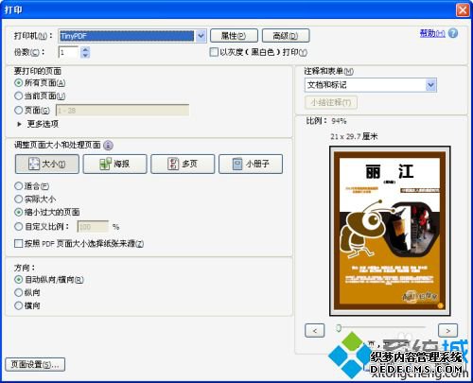Open the TinyPDF printer dropdown
Image resolution: width=473 pixels, height=383 pixels.
coord(201,36)
